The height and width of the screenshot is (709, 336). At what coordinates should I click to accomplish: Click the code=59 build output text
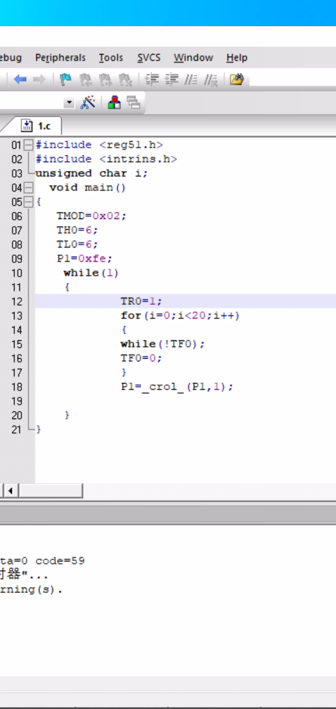point(60,561)
